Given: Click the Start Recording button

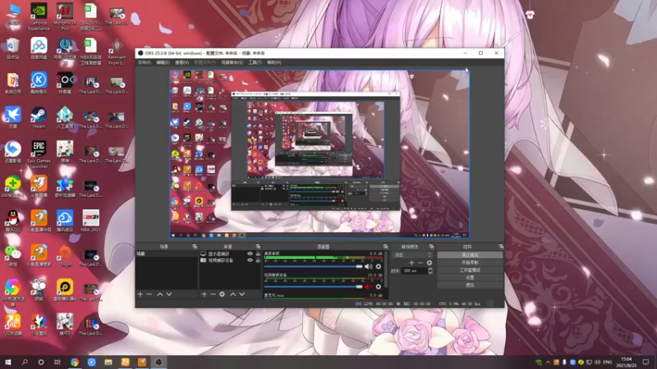Looking at the screenshot, I should pyautogui.click(x=470, y=262).
